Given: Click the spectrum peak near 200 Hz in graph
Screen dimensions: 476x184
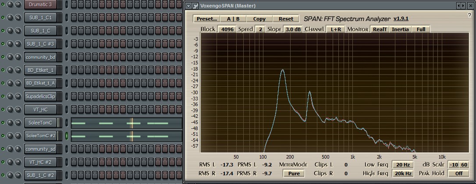Looking at the screenshot, I should (x=283, y=70).
